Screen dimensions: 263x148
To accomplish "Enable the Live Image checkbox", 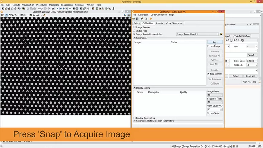I will click(x=209, y=46).
